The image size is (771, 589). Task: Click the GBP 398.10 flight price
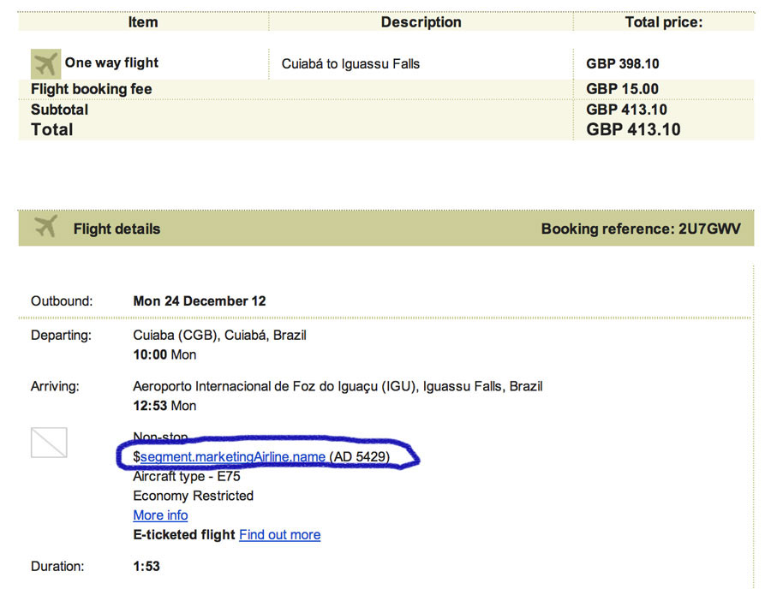coord(623,64)
